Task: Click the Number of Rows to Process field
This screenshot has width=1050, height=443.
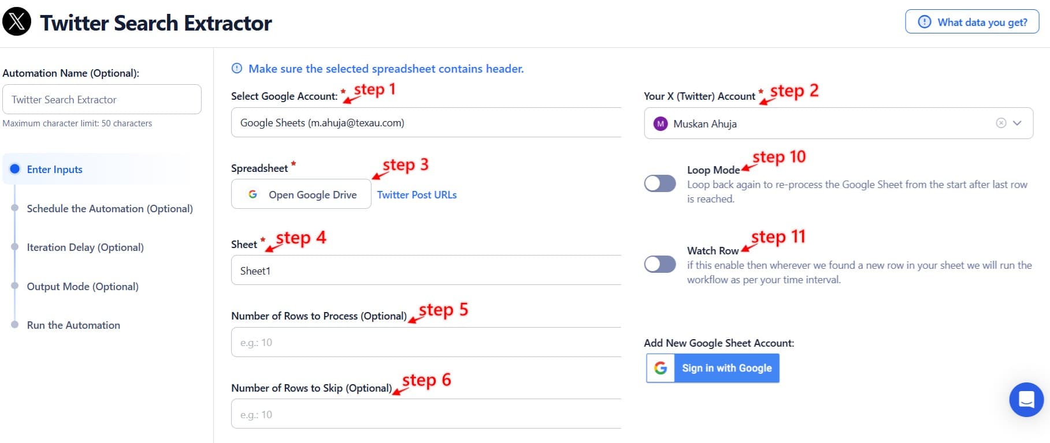Action: point(426,341)
